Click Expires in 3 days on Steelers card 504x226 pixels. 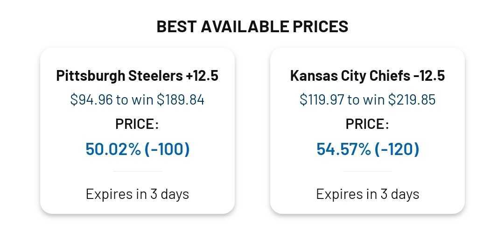pyautogui.click(x=137, y=194)
